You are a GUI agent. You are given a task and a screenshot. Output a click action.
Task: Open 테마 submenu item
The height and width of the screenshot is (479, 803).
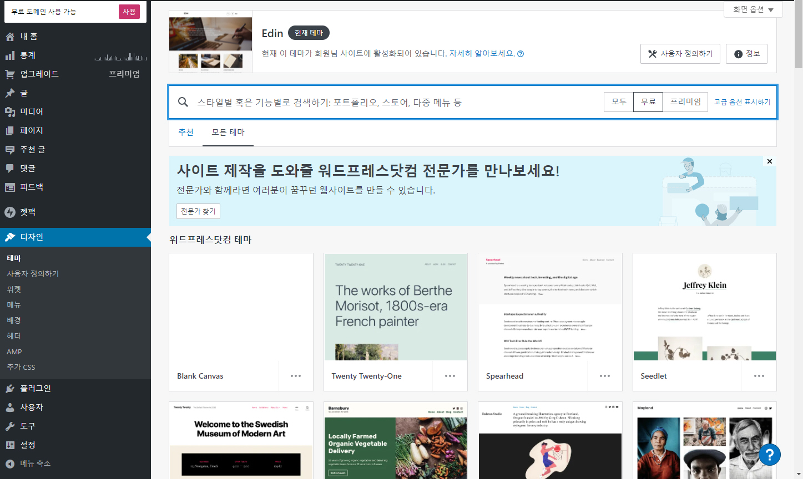[x=14, y=258]
